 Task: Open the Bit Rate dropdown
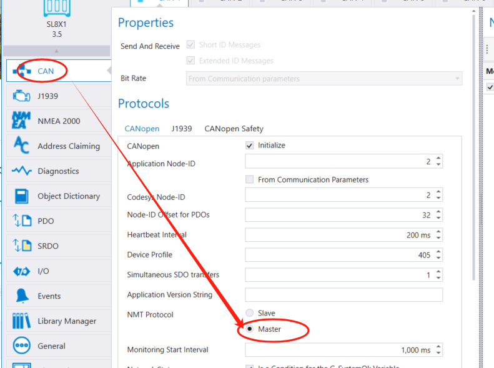coord(324,79)
